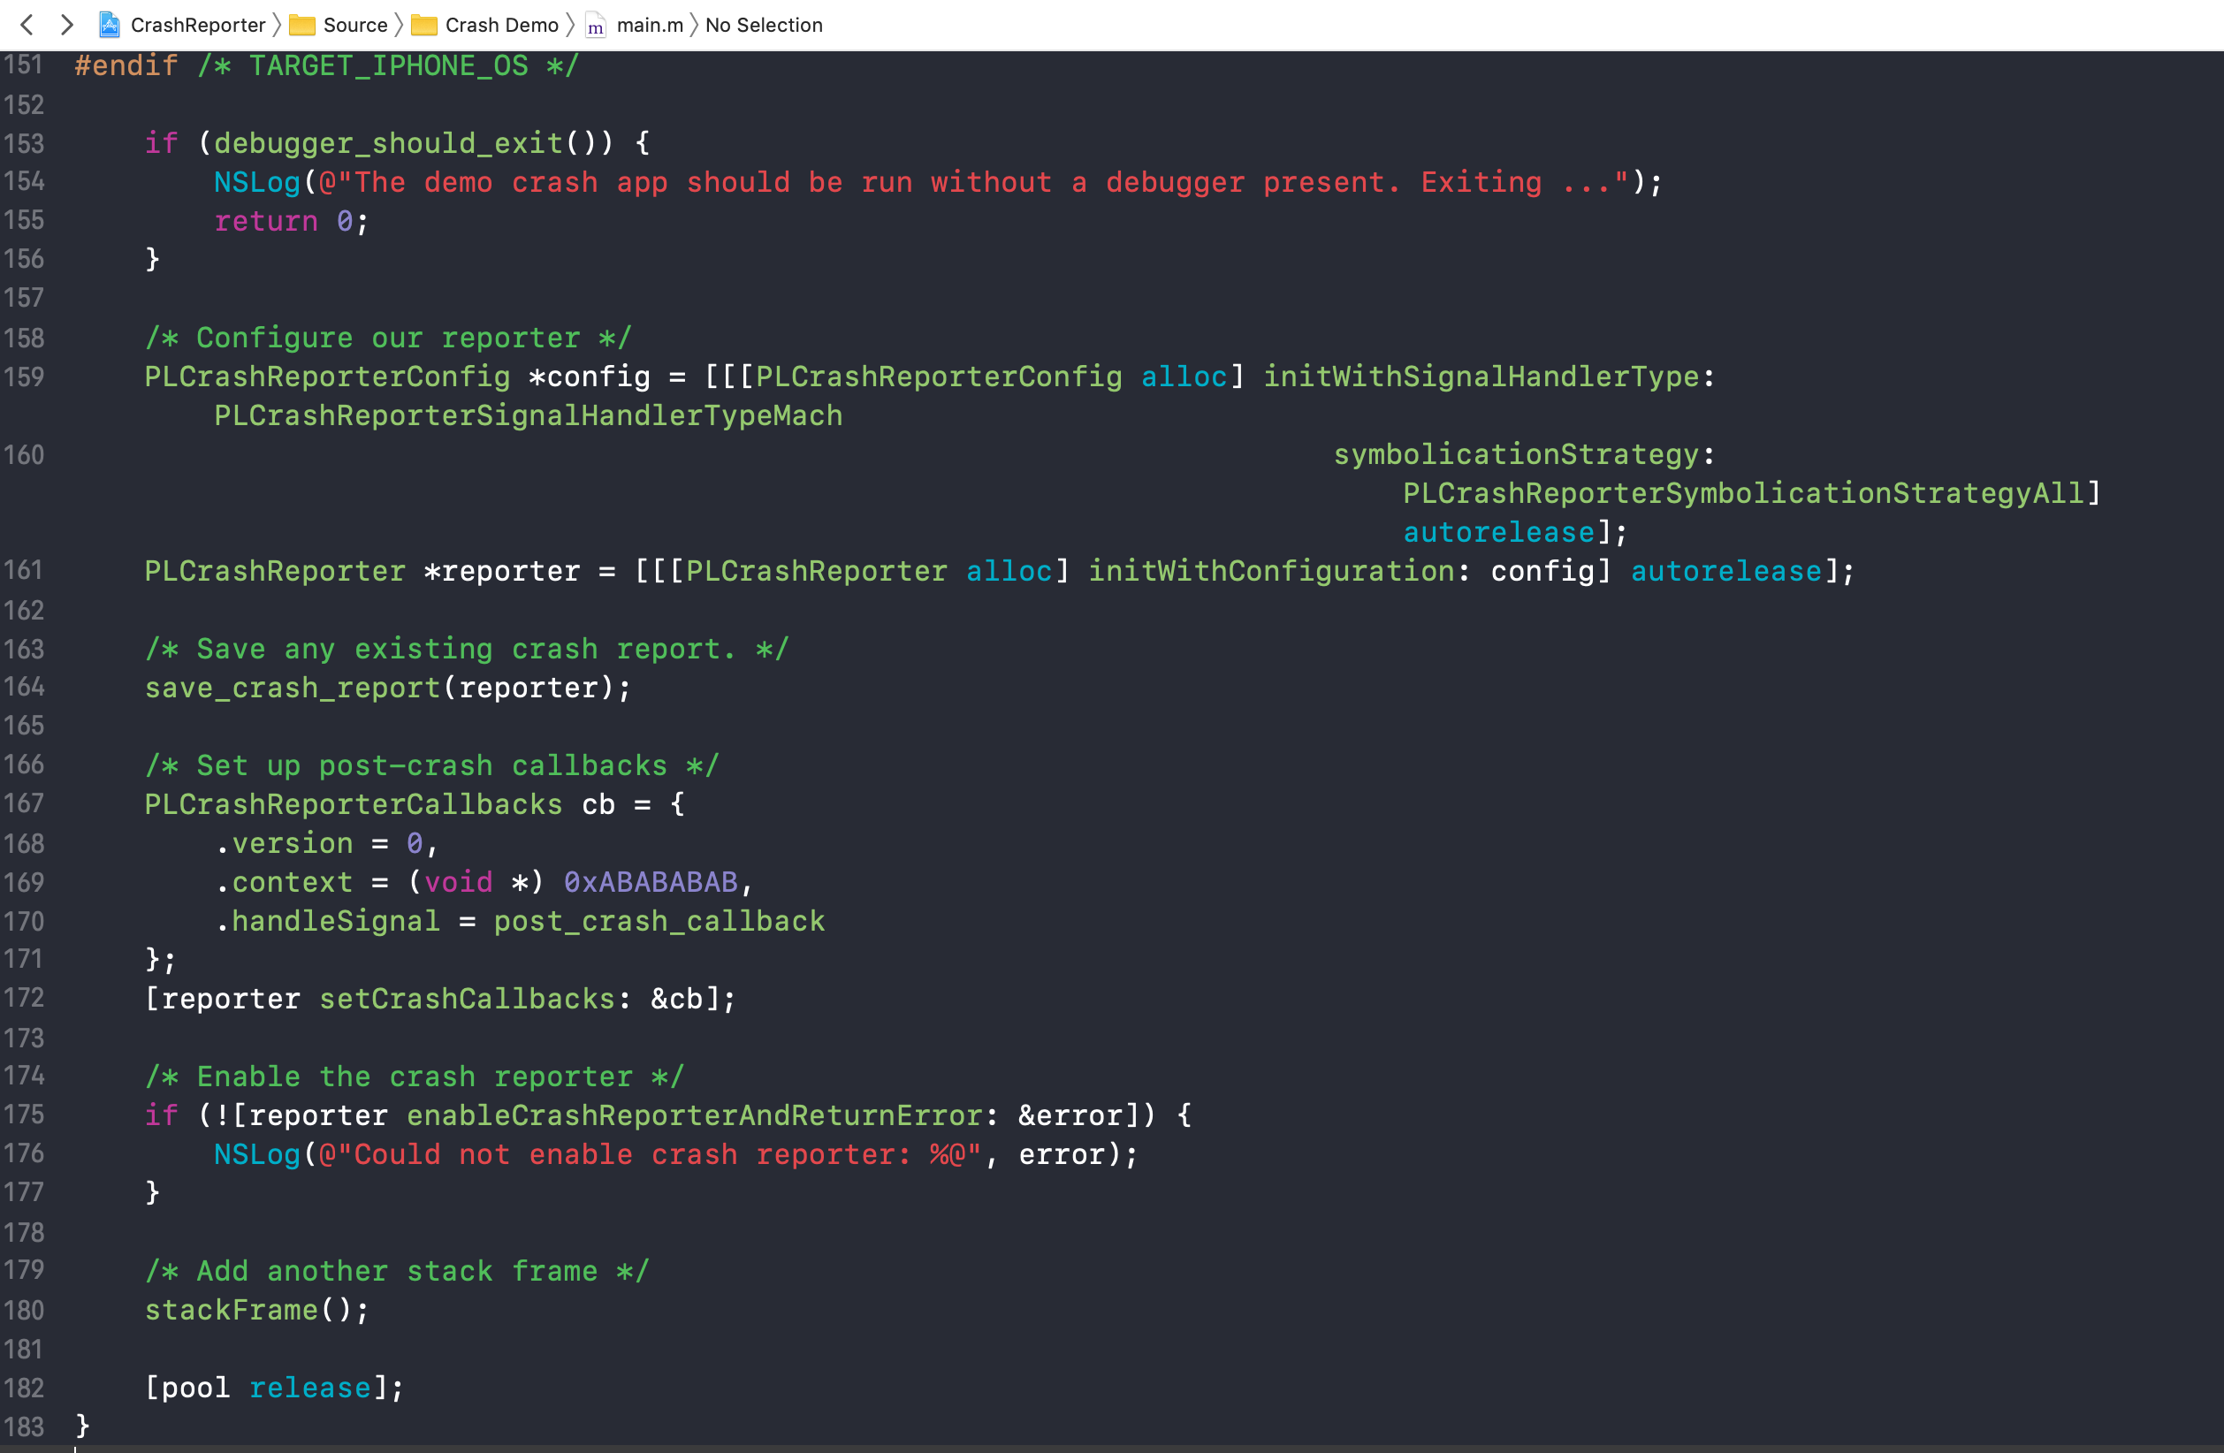Click the save_crash_report function call

click(293, 688)
